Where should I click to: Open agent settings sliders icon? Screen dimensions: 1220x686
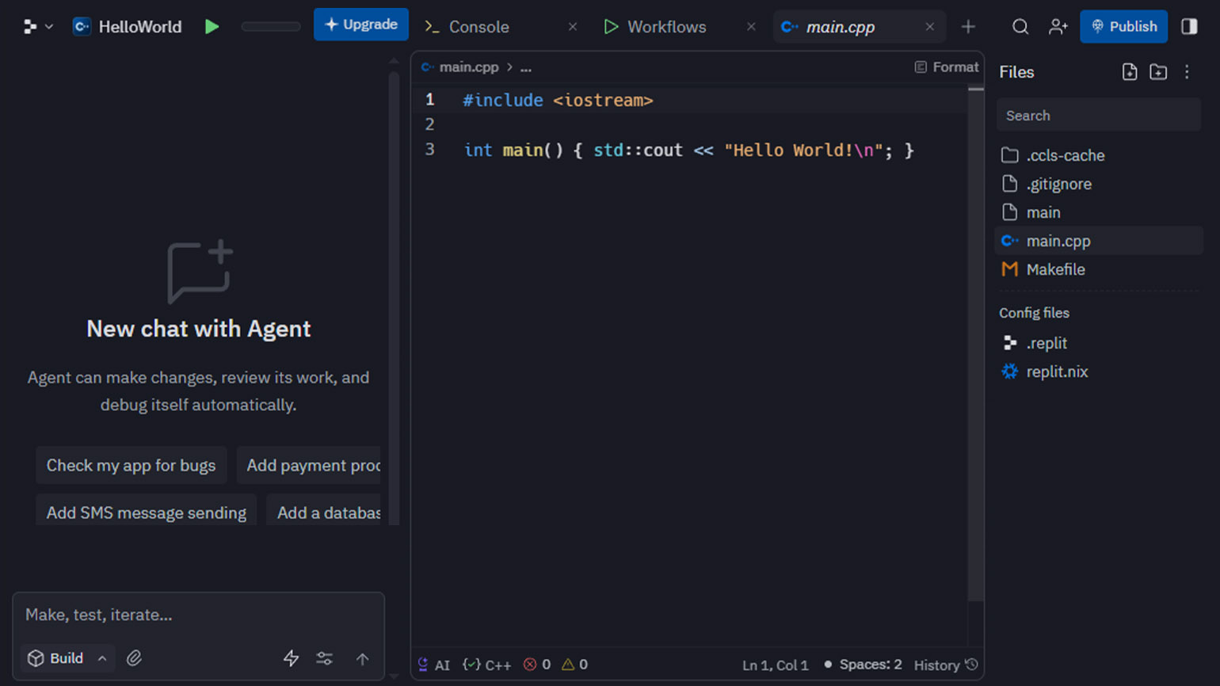[325, 658]
